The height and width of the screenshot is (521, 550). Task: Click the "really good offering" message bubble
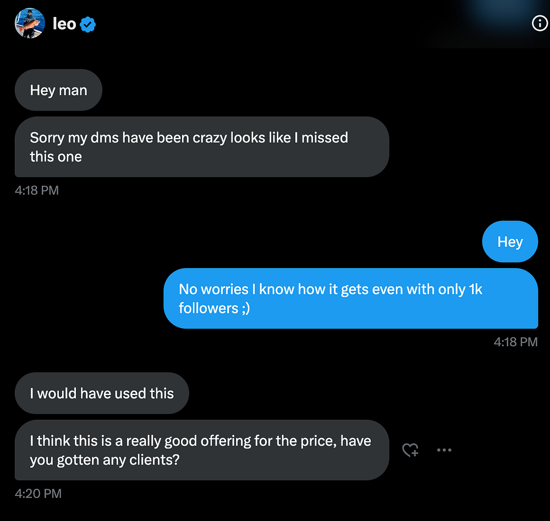(x=201, y=450)
